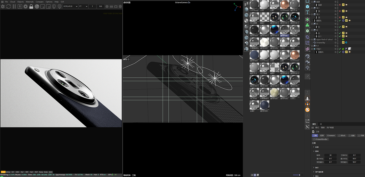Click the pink deformer icon in sidebar
365x177 pixels.
307,49
